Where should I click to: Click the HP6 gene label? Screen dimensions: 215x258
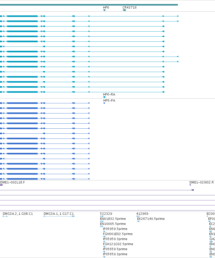pyautogui.click(x=106, y=8)
